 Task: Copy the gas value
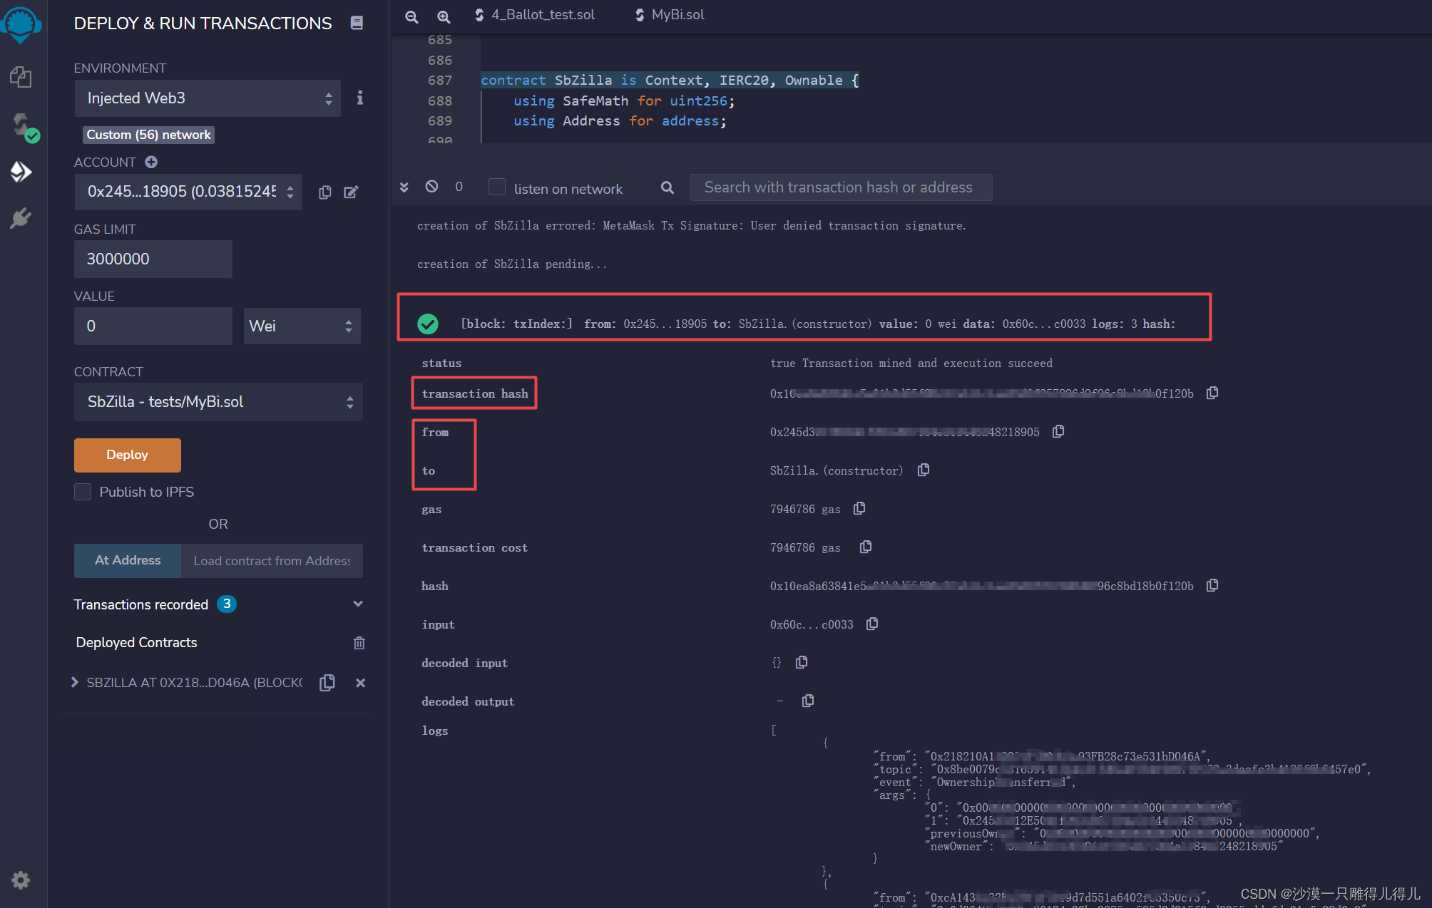tap(859, 508)
